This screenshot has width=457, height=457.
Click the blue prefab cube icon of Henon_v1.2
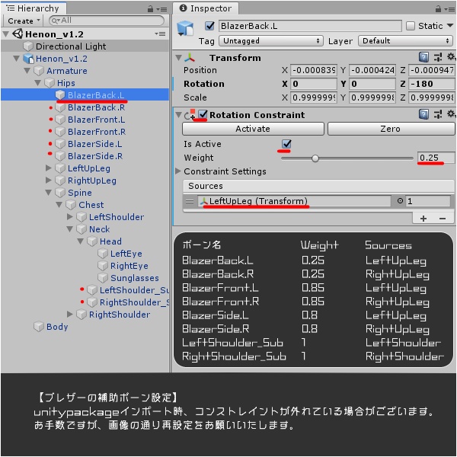(29, 59)
